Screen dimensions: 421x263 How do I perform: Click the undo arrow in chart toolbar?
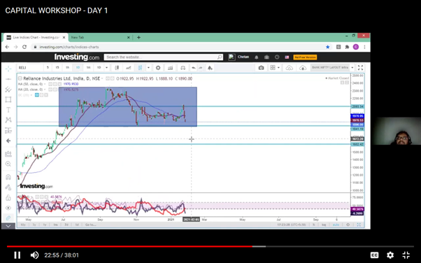(193, 68)
